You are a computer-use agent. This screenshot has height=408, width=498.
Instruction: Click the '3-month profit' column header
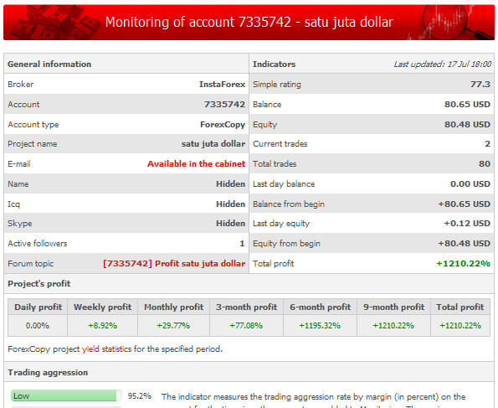pyautogui.click(x=246, y=307)
